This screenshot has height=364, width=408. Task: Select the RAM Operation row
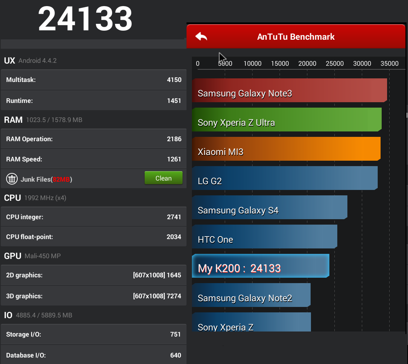pyautogui.click(x=94, y=139)
